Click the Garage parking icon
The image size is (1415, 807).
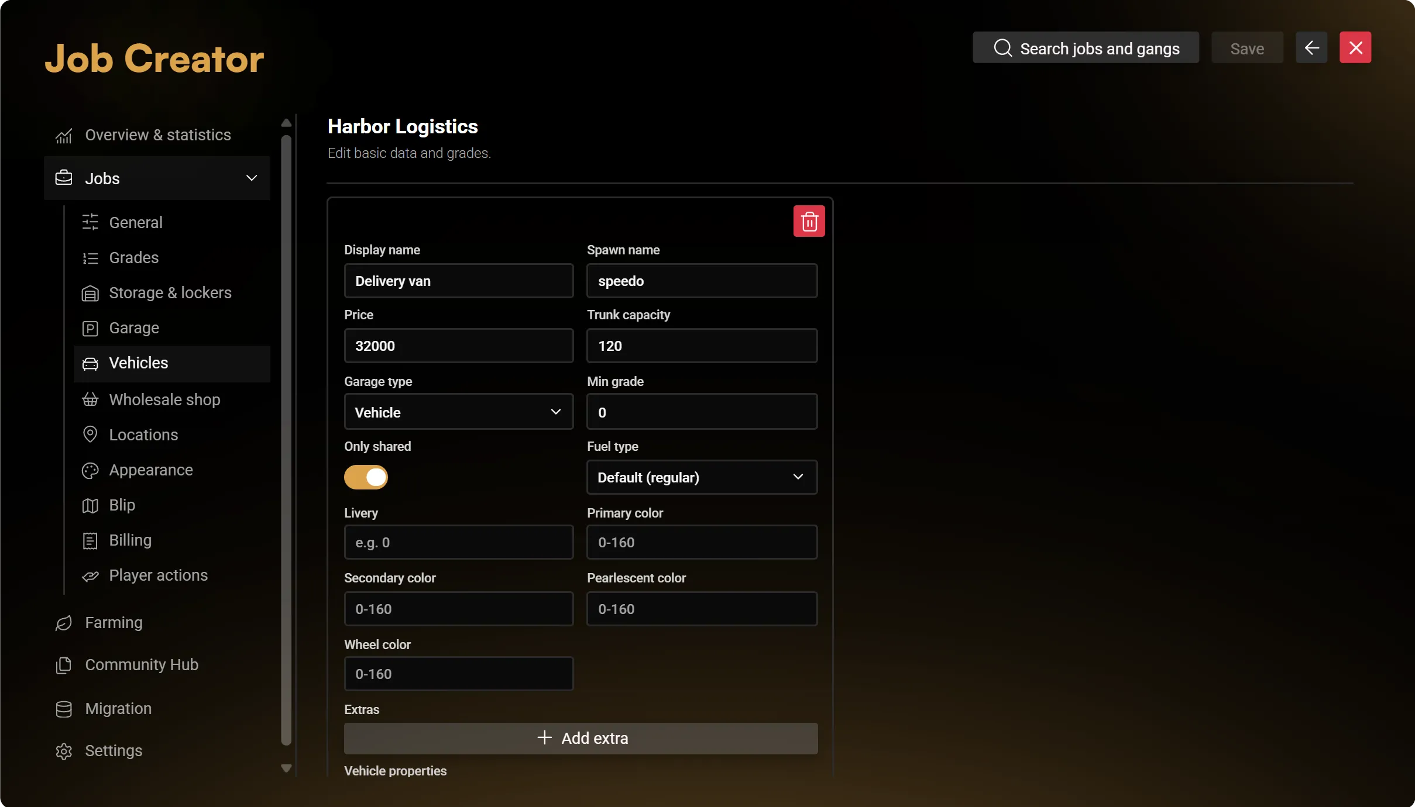pyautogui.click(x=90, y=328)
